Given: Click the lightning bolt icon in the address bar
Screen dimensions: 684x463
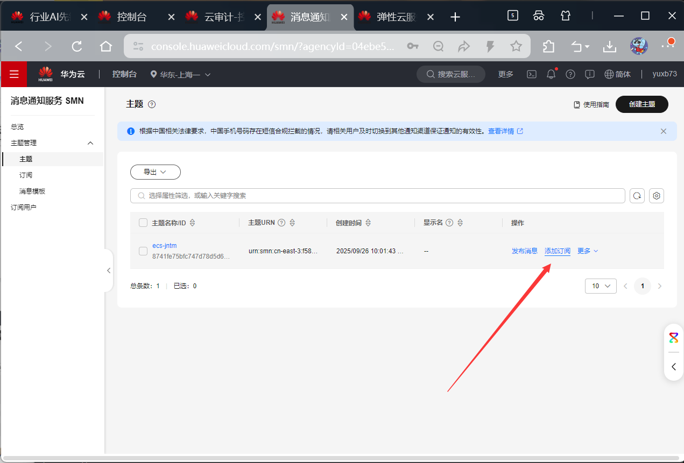Looking at the screenshot, I should [490, 47].
